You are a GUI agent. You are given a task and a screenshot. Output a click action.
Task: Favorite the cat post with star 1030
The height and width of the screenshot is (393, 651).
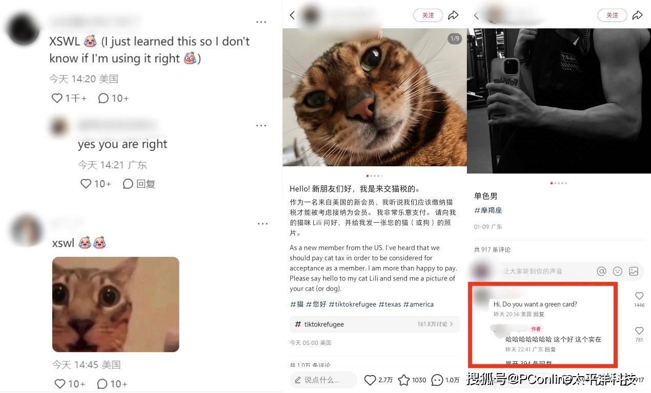pyautogui.click(x=403, y=380)
